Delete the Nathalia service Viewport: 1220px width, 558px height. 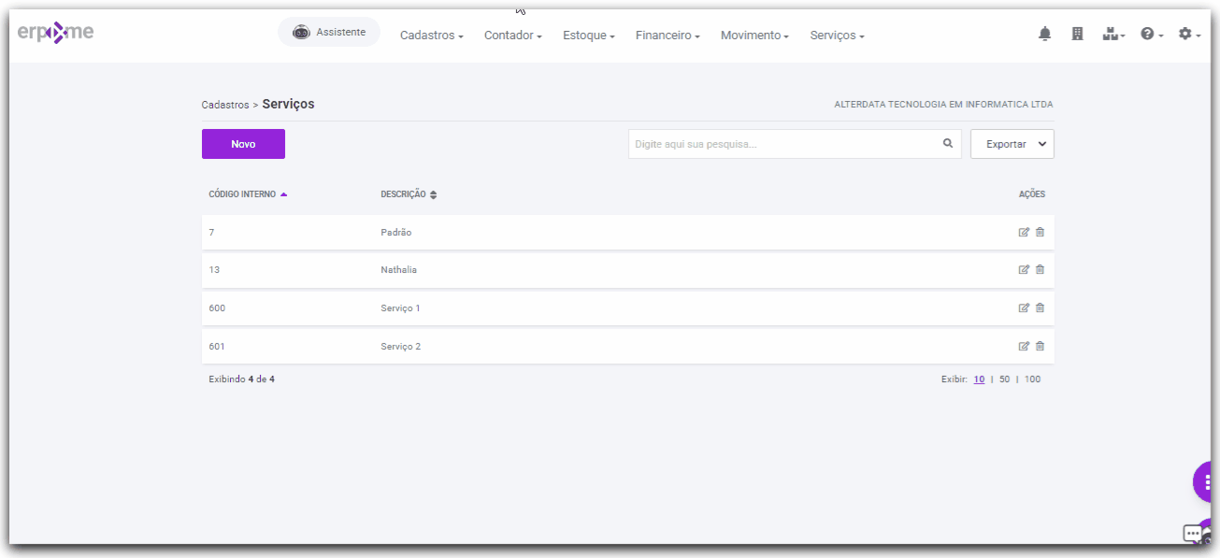pos(1040,269)
